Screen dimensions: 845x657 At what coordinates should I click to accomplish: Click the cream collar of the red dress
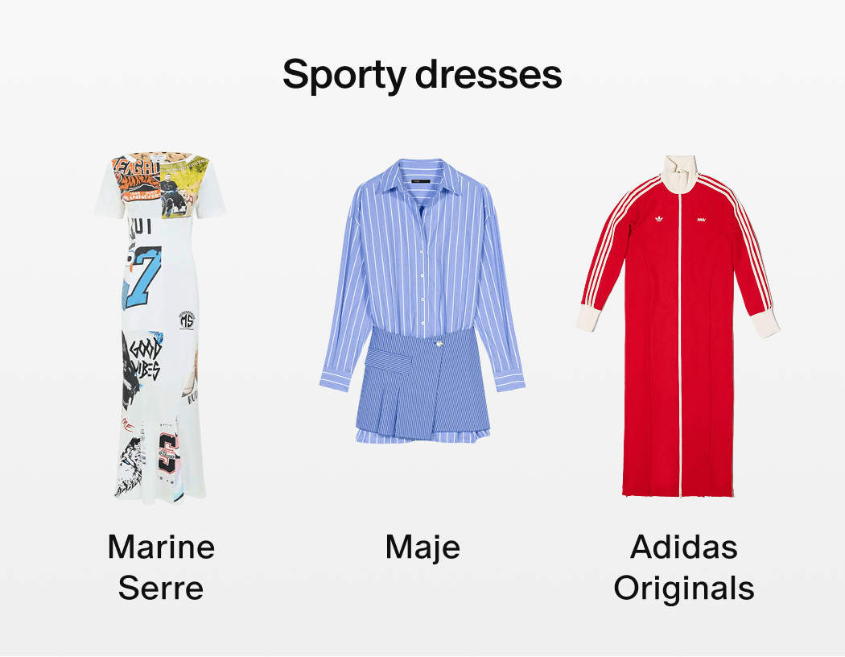[680, 173]
